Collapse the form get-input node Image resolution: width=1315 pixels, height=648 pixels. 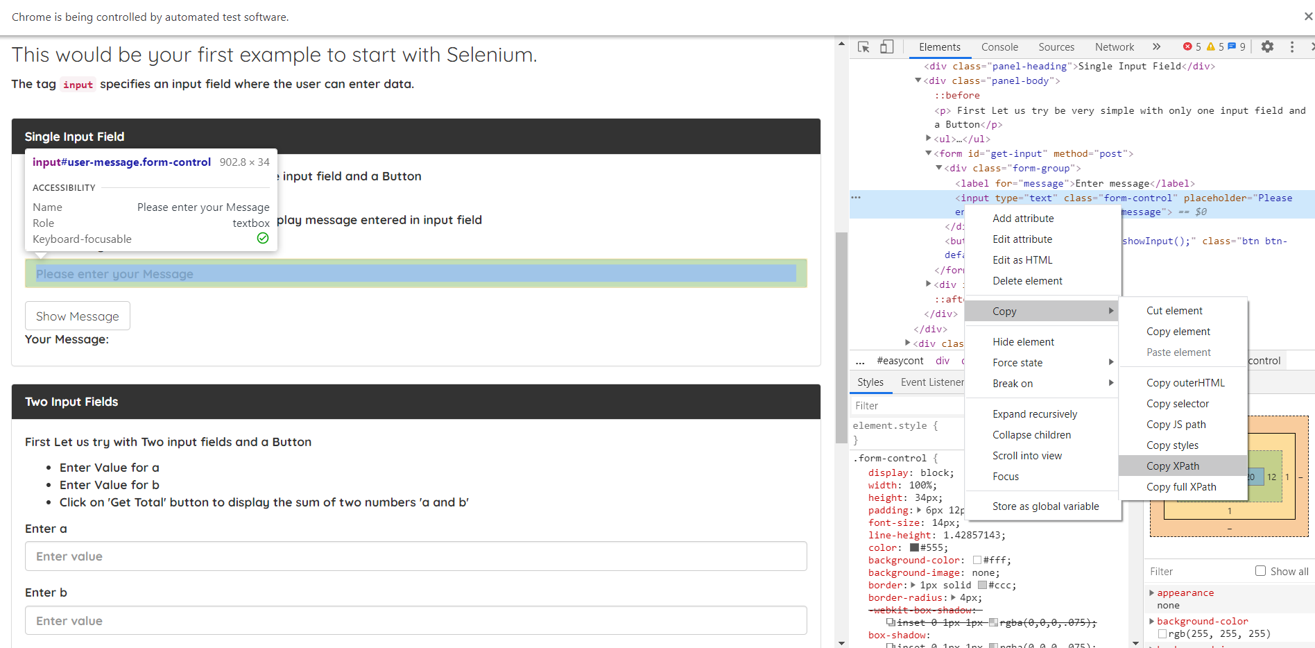coord(928,153)
